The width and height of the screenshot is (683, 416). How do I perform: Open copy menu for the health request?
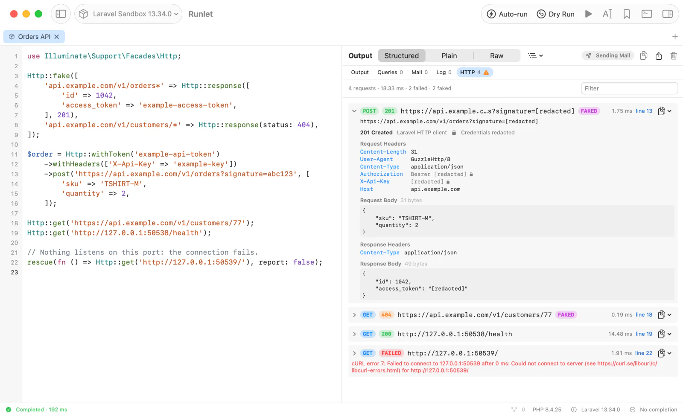pyautogui.click(x=665, y=334)
